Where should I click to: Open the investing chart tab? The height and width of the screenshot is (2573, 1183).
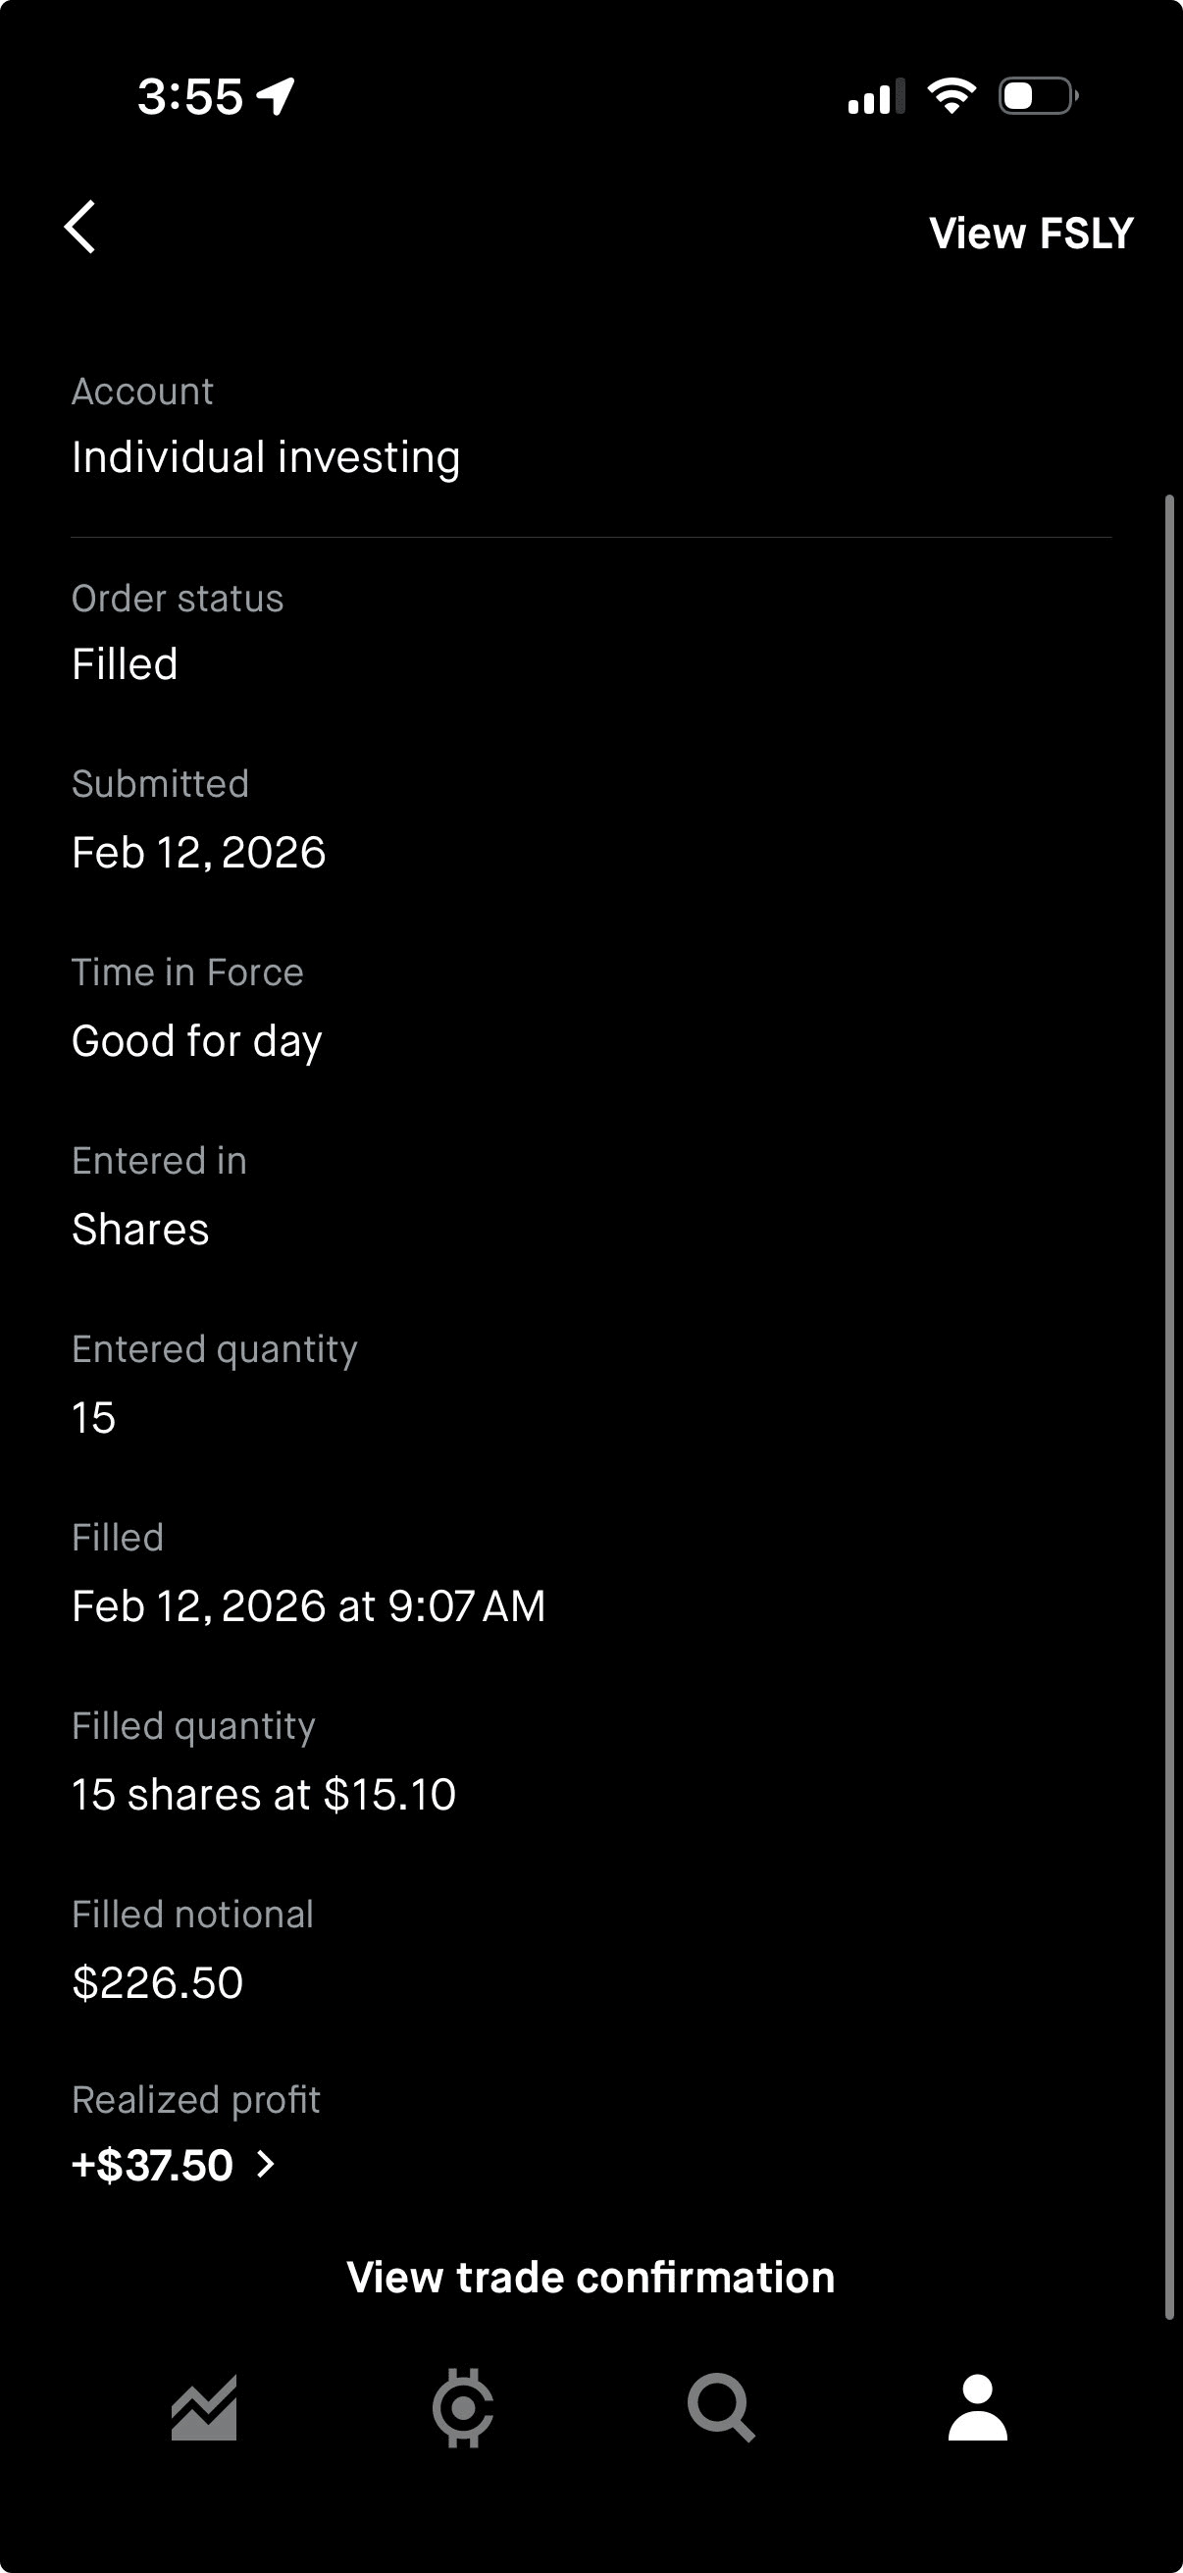pyautogui.click(x=205, y=2408)
